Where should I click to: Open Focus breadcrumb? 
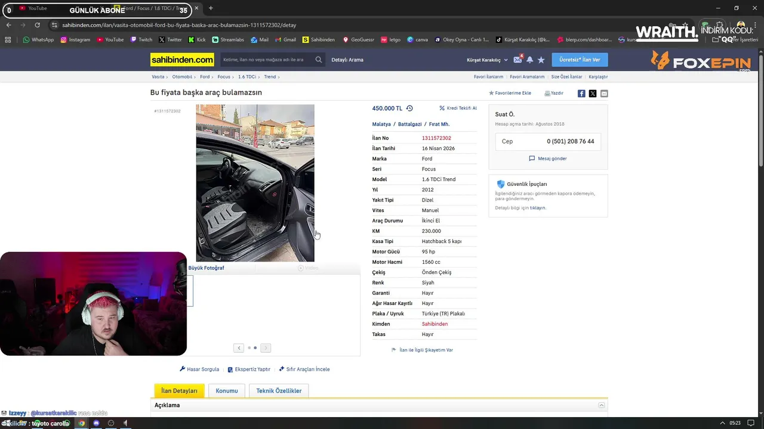pyautogui.click(x=224, y=77)
